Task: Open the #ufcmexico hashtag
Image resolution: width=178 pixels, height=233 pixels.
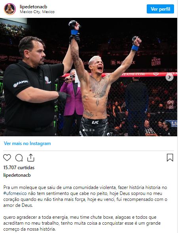Action: (15, 193)
